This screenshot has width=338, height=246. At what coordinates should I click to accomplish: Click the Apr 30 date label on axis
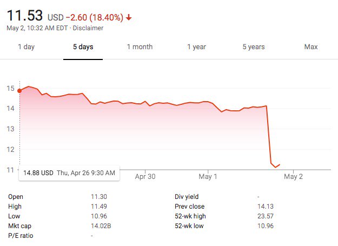point(145,176)
